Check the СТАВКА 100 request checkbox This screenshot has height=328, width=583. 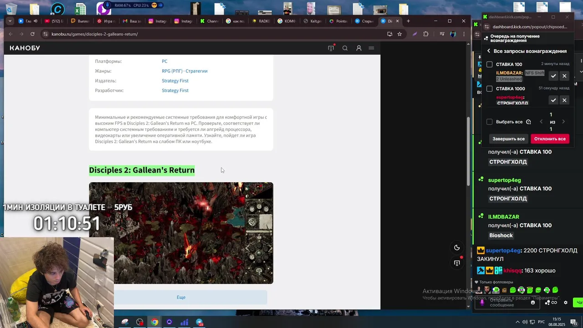[490, 64]
